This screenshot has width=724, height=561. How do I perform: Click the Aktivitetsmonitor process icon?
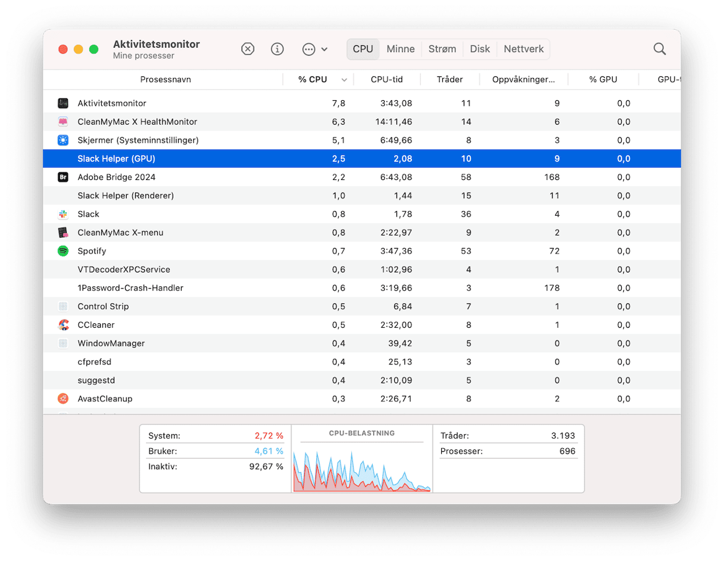click(63, 103)
